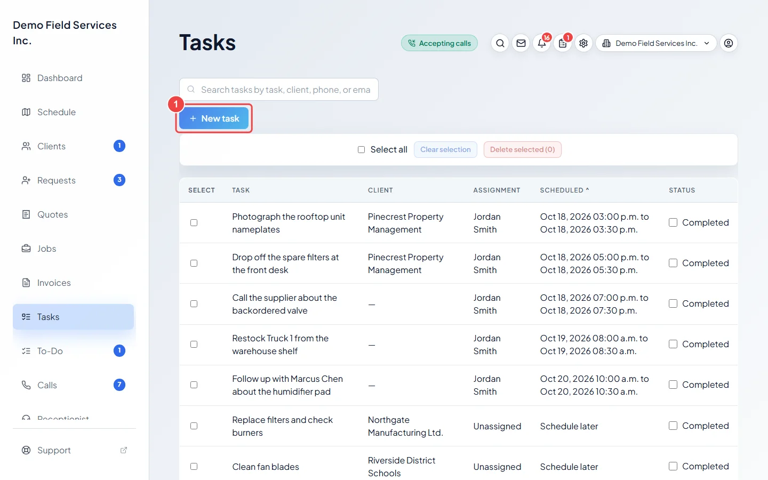Click the search magnifier icon in header
768x480 pixels.
pos(500,43)
